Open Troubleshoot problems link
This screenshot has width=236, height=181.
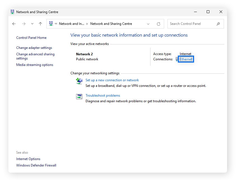(x=103, y=96)
